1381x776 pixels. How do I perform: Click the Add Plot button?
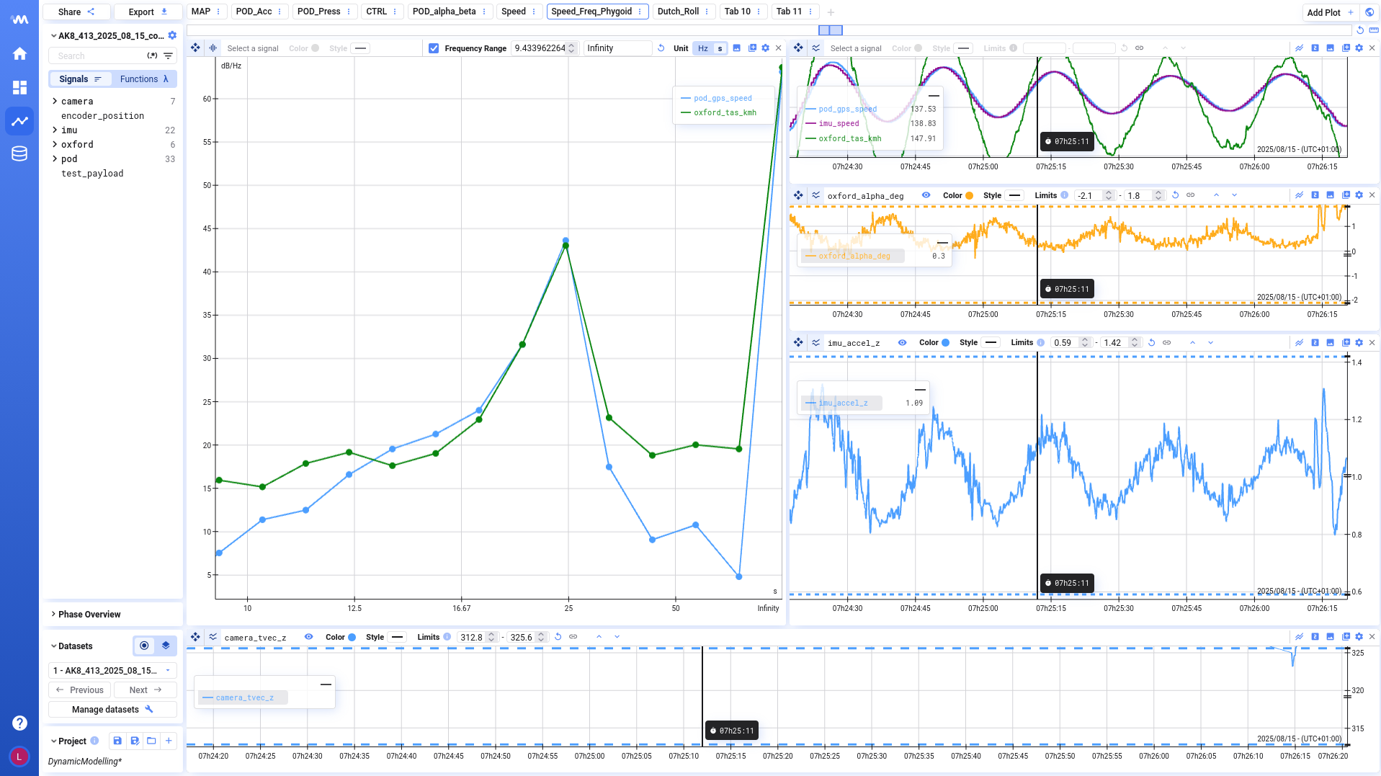(1331, 12)
